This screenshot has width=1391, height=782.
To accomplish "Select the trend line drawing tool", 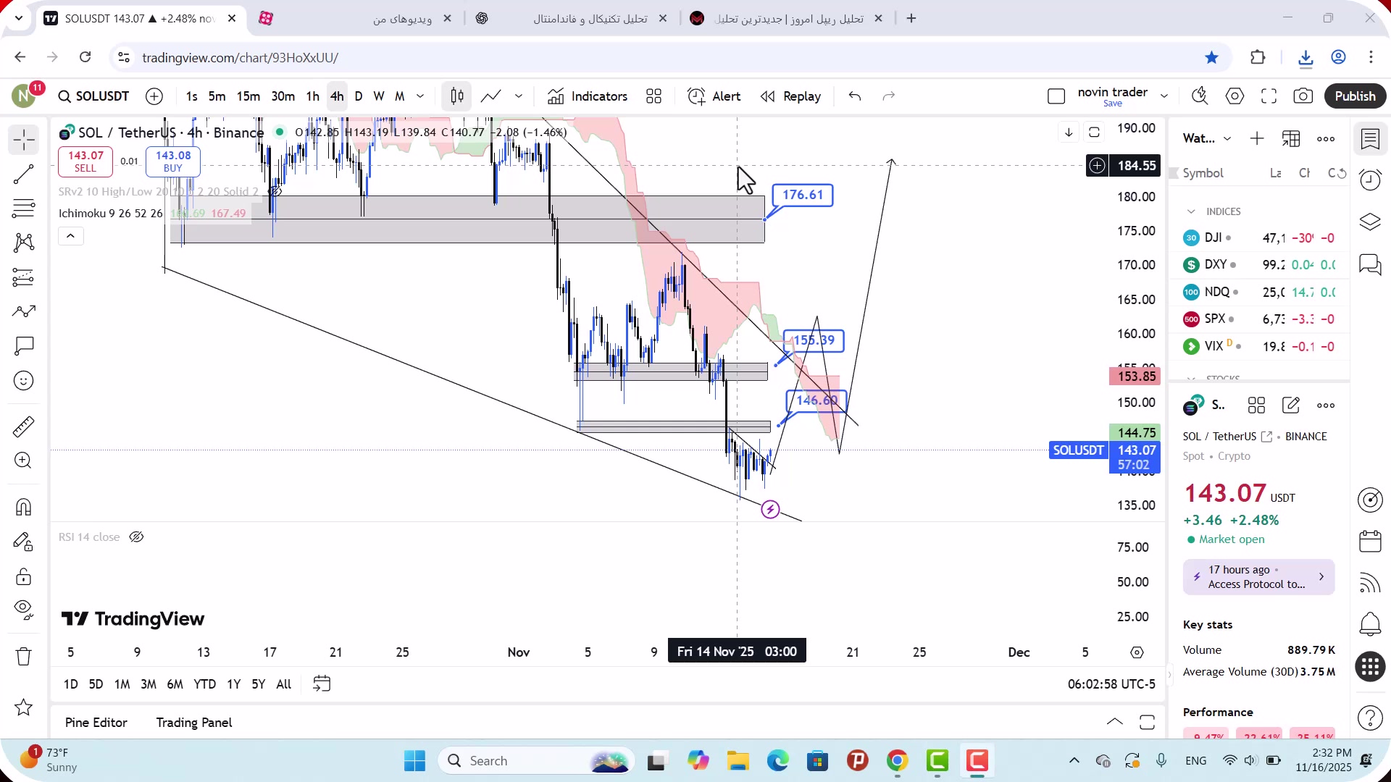I will click(24, 175).
